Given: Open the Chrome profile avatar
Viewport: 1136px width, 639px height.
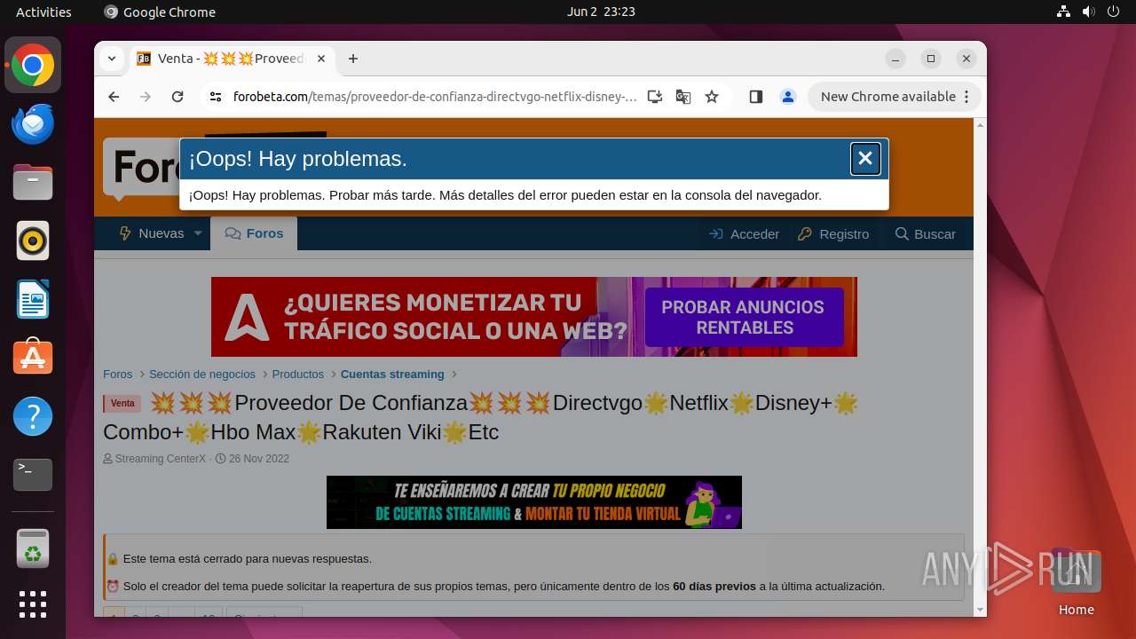Looking at the screenshot, I should (x=788, y=97).
